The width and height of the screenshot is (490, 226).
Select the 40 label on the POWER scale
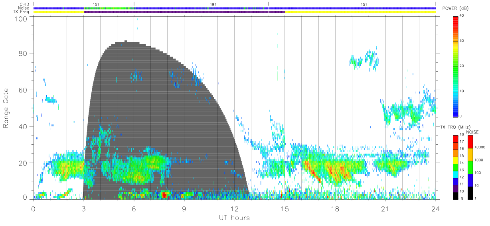tap(462, 16)
